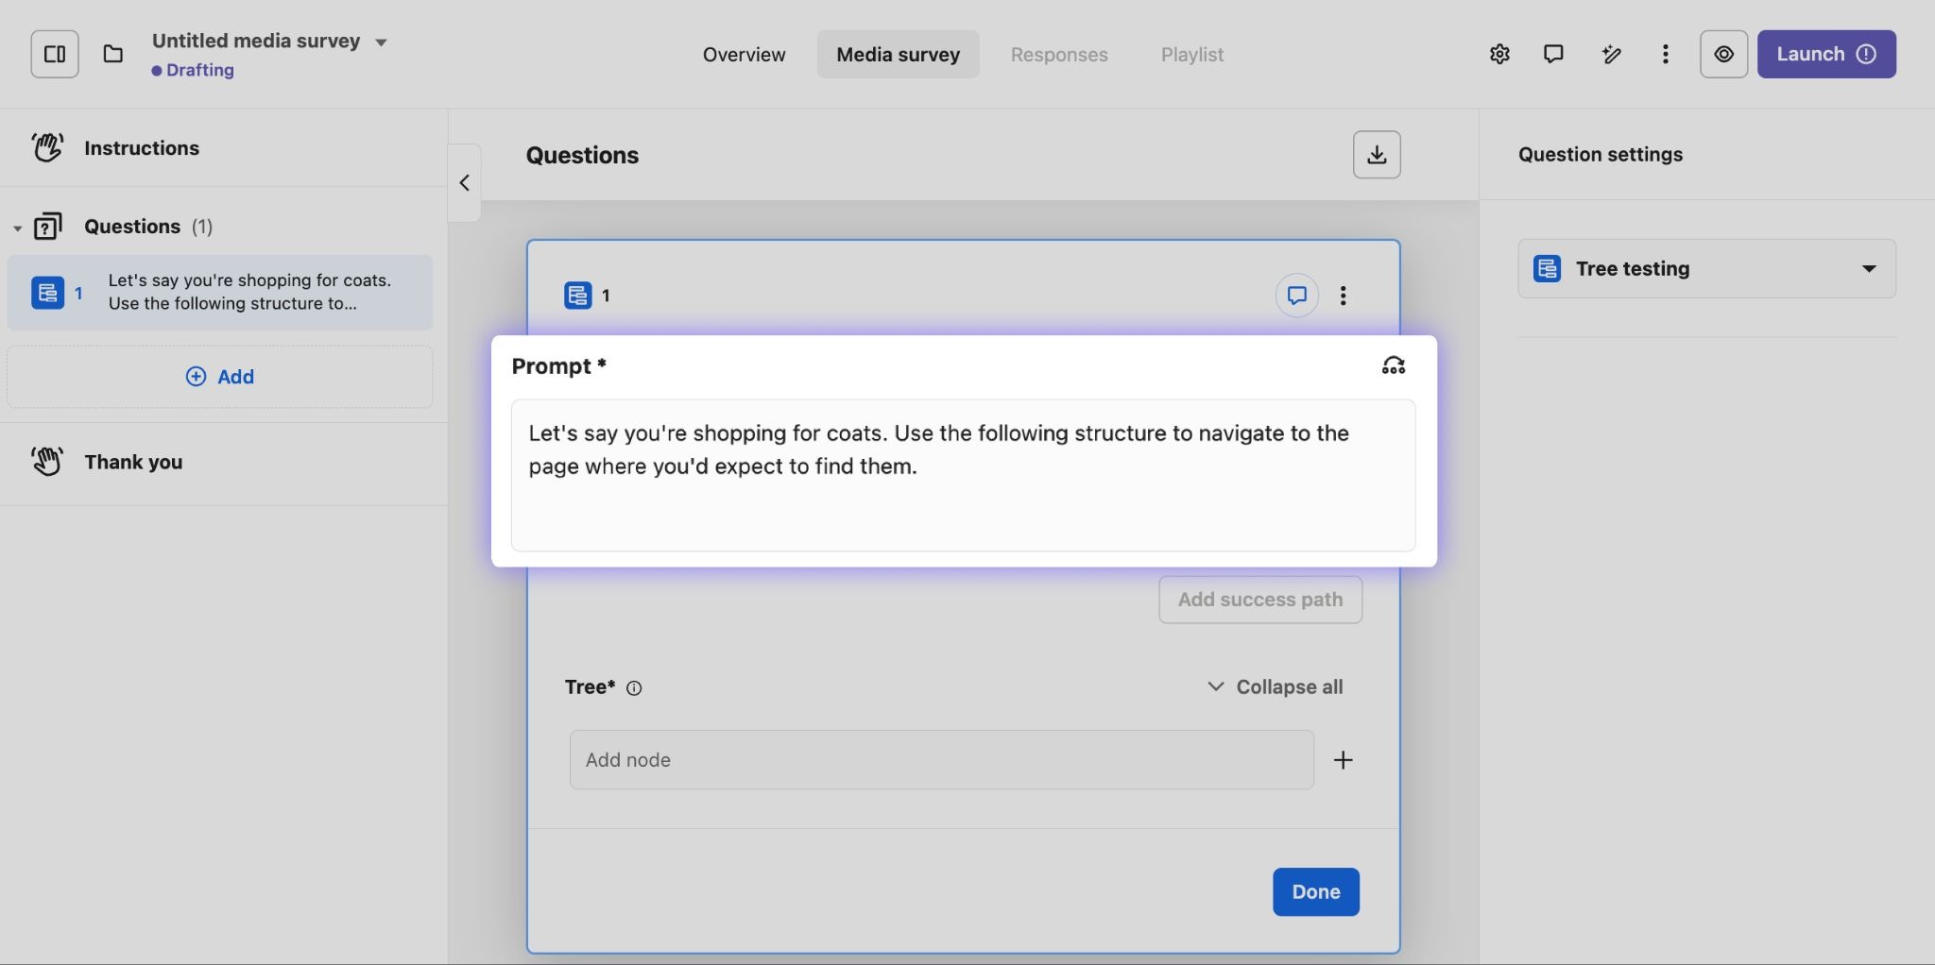
Task: Open survey settings gear icon
Action: point(1499,54)
